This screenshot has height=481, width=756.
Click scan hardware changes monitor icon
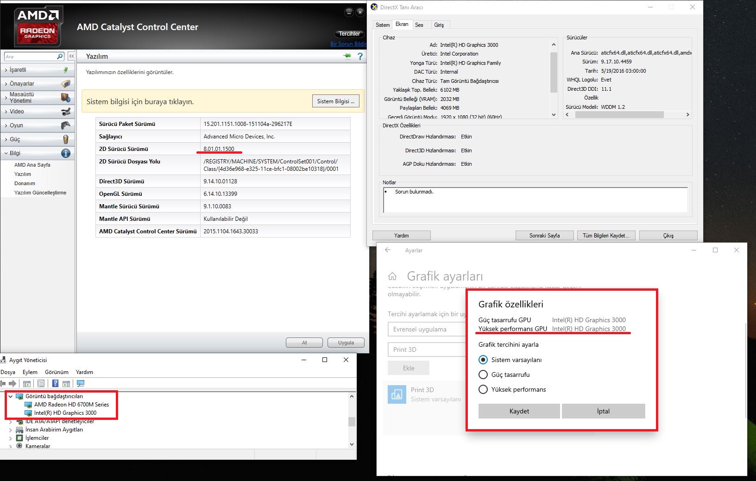coord(81,383)
